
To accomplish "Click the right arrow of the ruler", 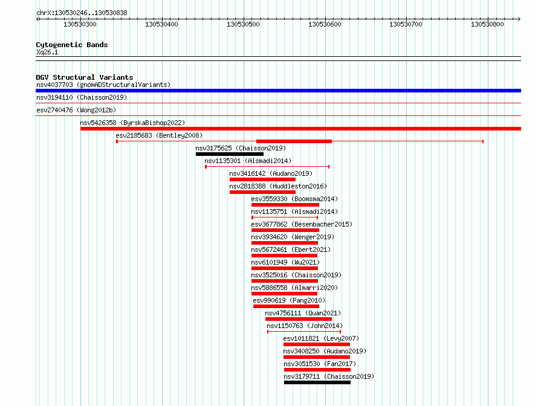I will coord(519,19).
